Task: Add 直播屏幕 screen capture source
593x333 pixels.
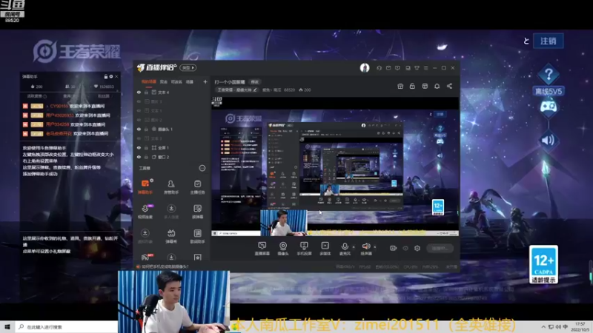Action: pos(262,249)
